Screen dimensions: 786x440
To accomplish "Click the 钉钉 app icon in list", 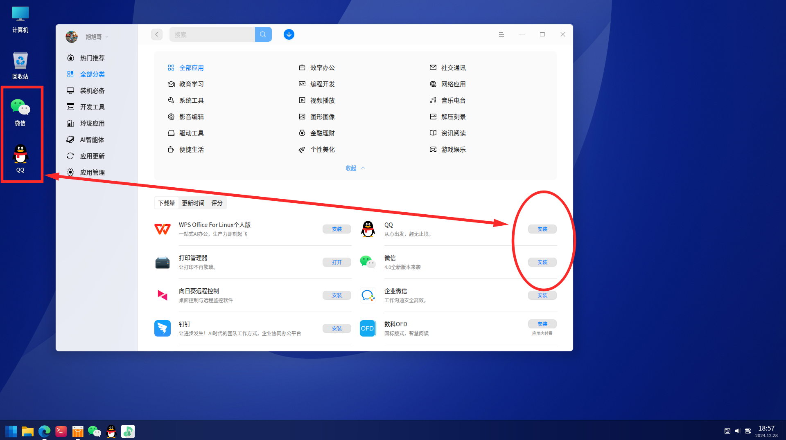I will [x=163, y=328].
